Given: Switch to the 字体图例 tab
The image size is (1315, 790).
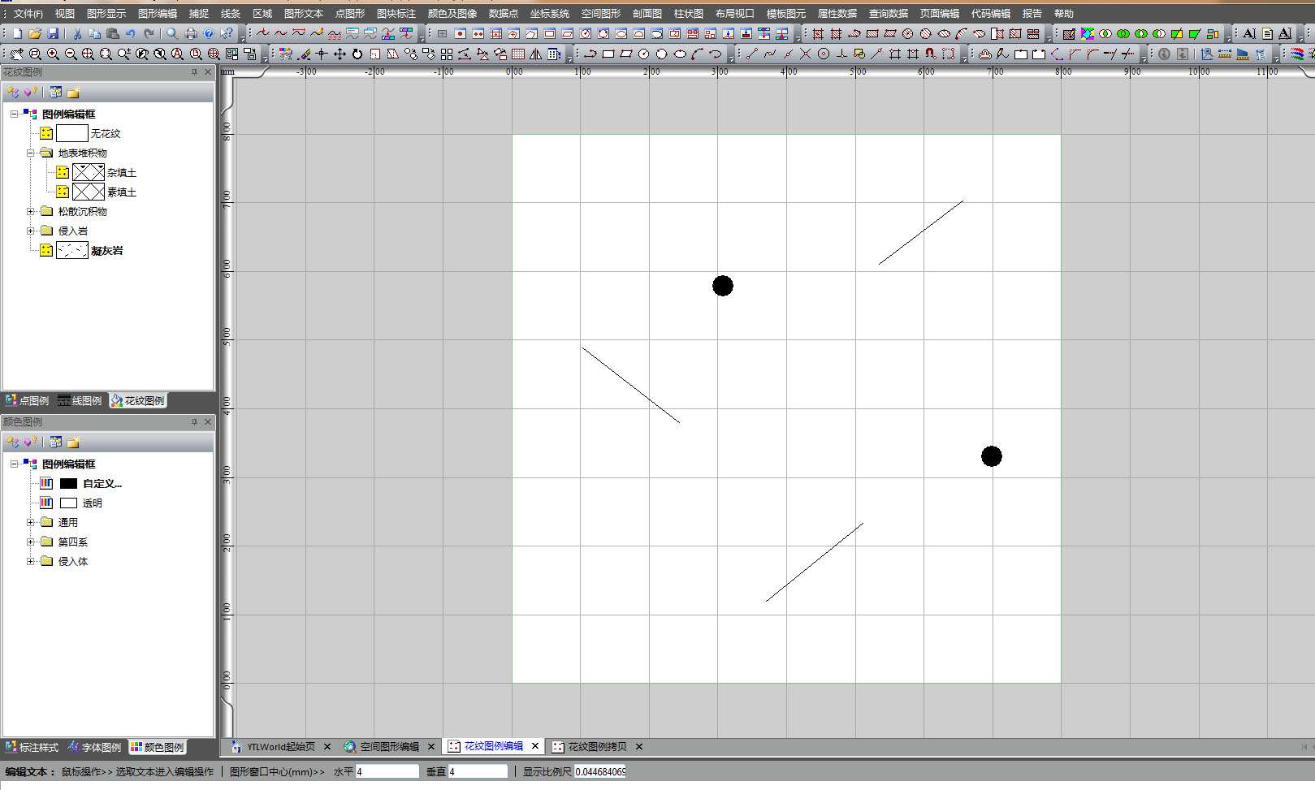Looking at the screenshot, I should point(95,748).
